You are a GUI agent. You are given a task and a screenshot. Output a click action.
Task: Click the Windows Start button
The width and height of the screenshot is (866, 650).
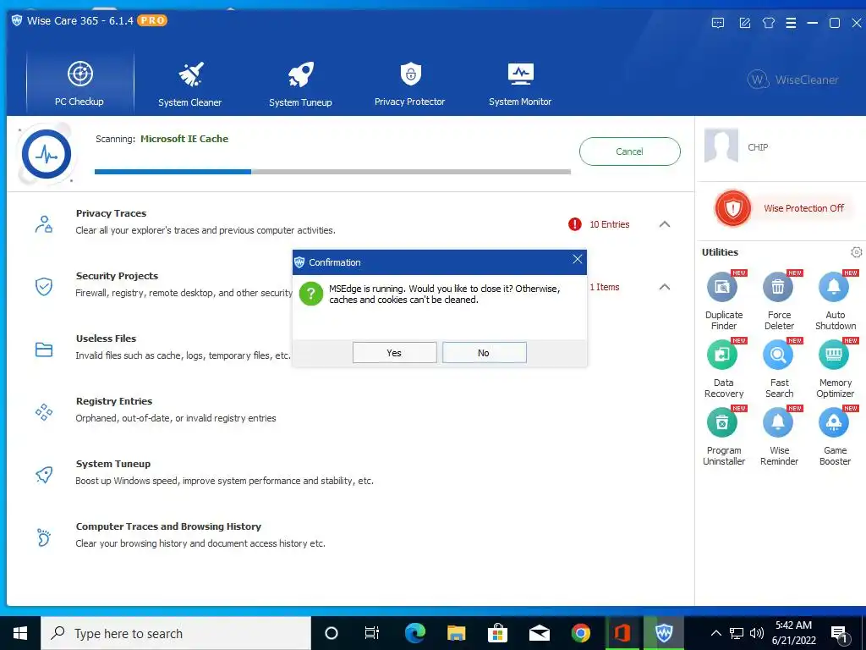(x=20, y=633)
